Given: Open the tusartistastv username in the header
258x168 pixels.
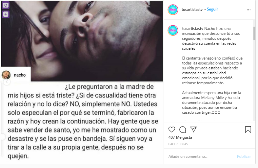Looking at the screenshot, I should pos(192,10).
